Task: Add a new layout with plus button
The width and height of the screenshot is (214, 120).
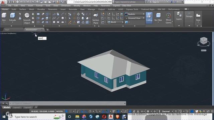Action: pos(36,107)
